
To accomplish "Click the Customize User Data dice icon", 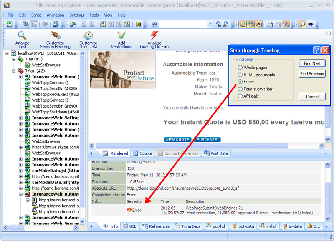I will (88, 36).
